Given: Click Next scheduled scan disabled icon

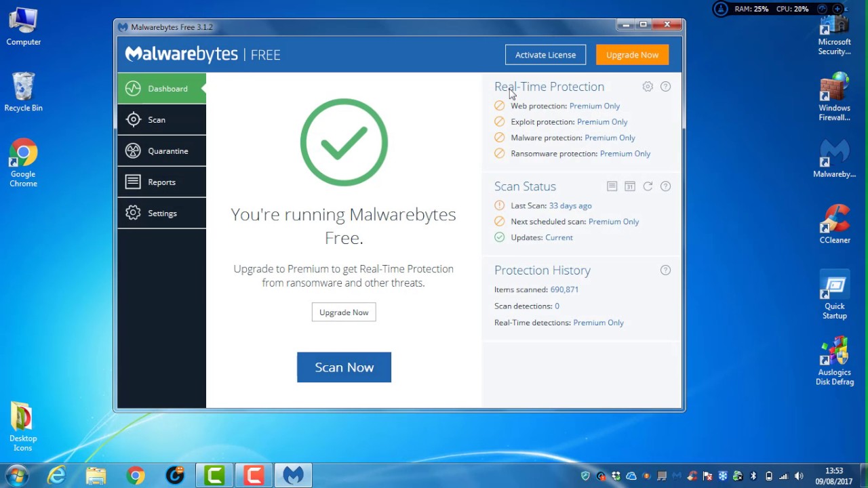Looking at the screenshot, I should (499, 221).
